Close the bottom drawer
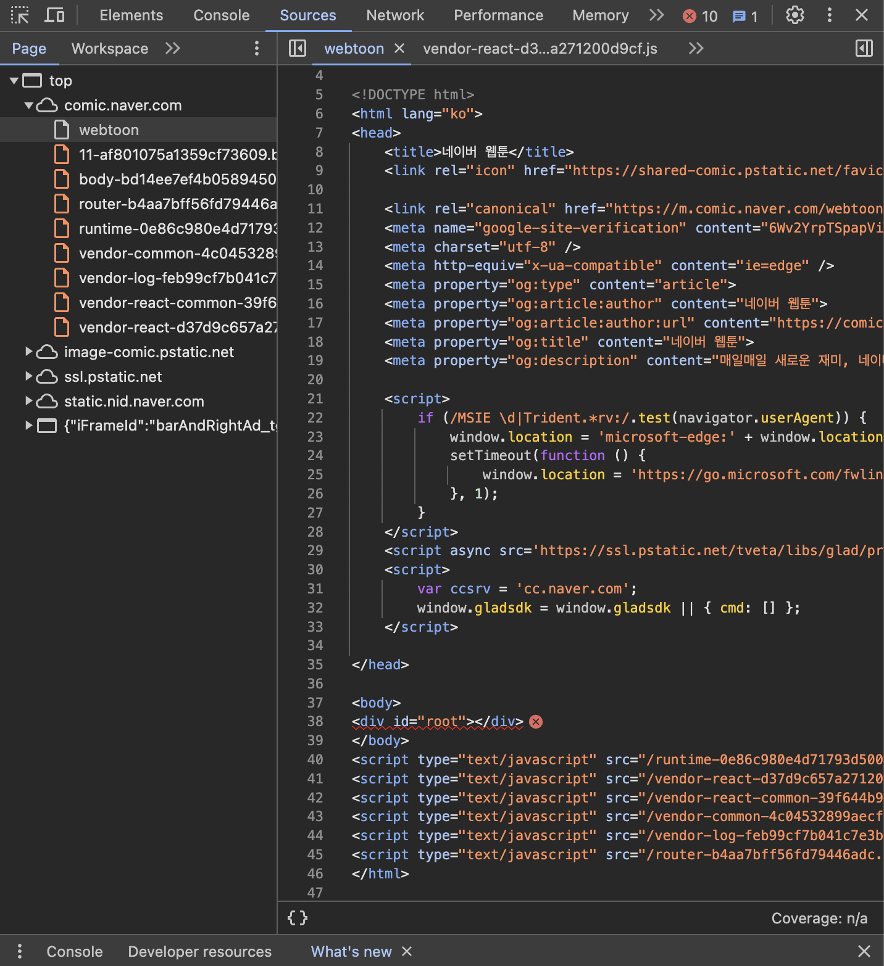 pos(864,951)
